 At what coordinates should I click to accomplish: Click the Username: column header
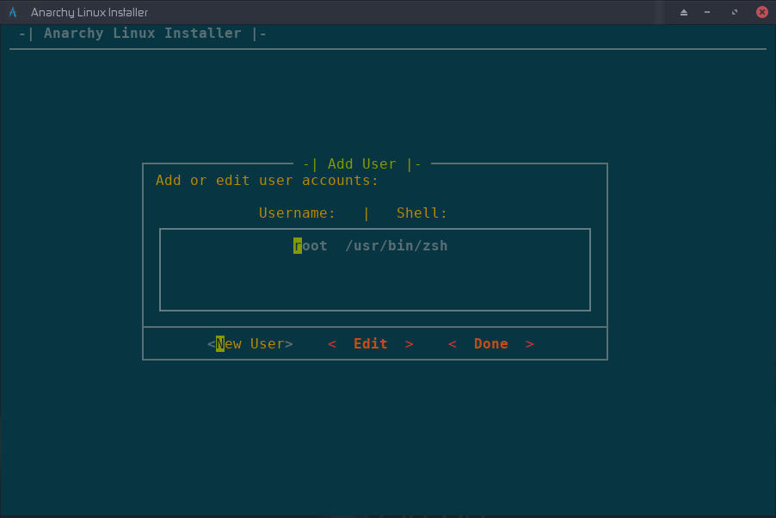point(297,213)
